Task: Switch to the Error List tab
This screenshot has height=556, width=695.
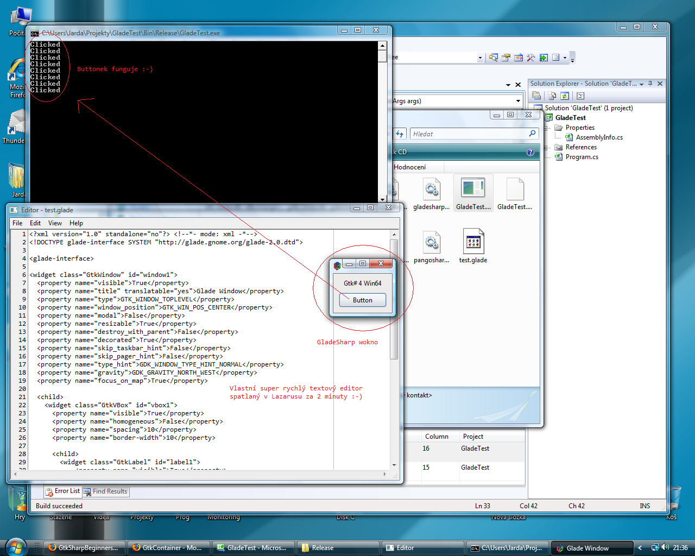Action: (x=62, y=491)
